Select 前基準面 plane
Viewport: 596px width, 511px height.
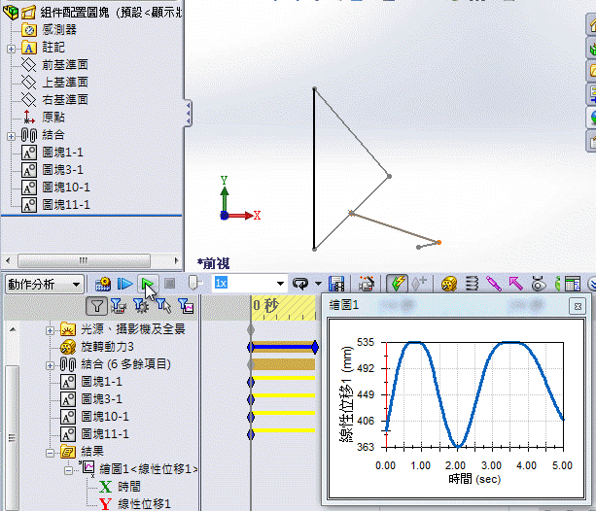65,64
